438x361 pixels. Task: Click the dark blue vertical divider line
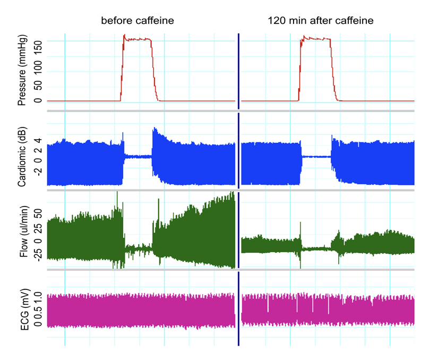238,186
